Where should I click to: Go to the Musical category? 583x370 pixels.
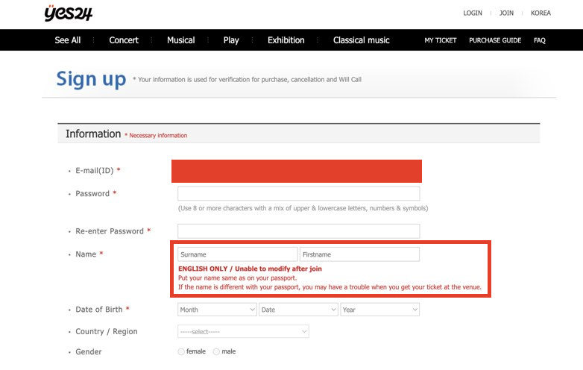(x=180, y=40)
